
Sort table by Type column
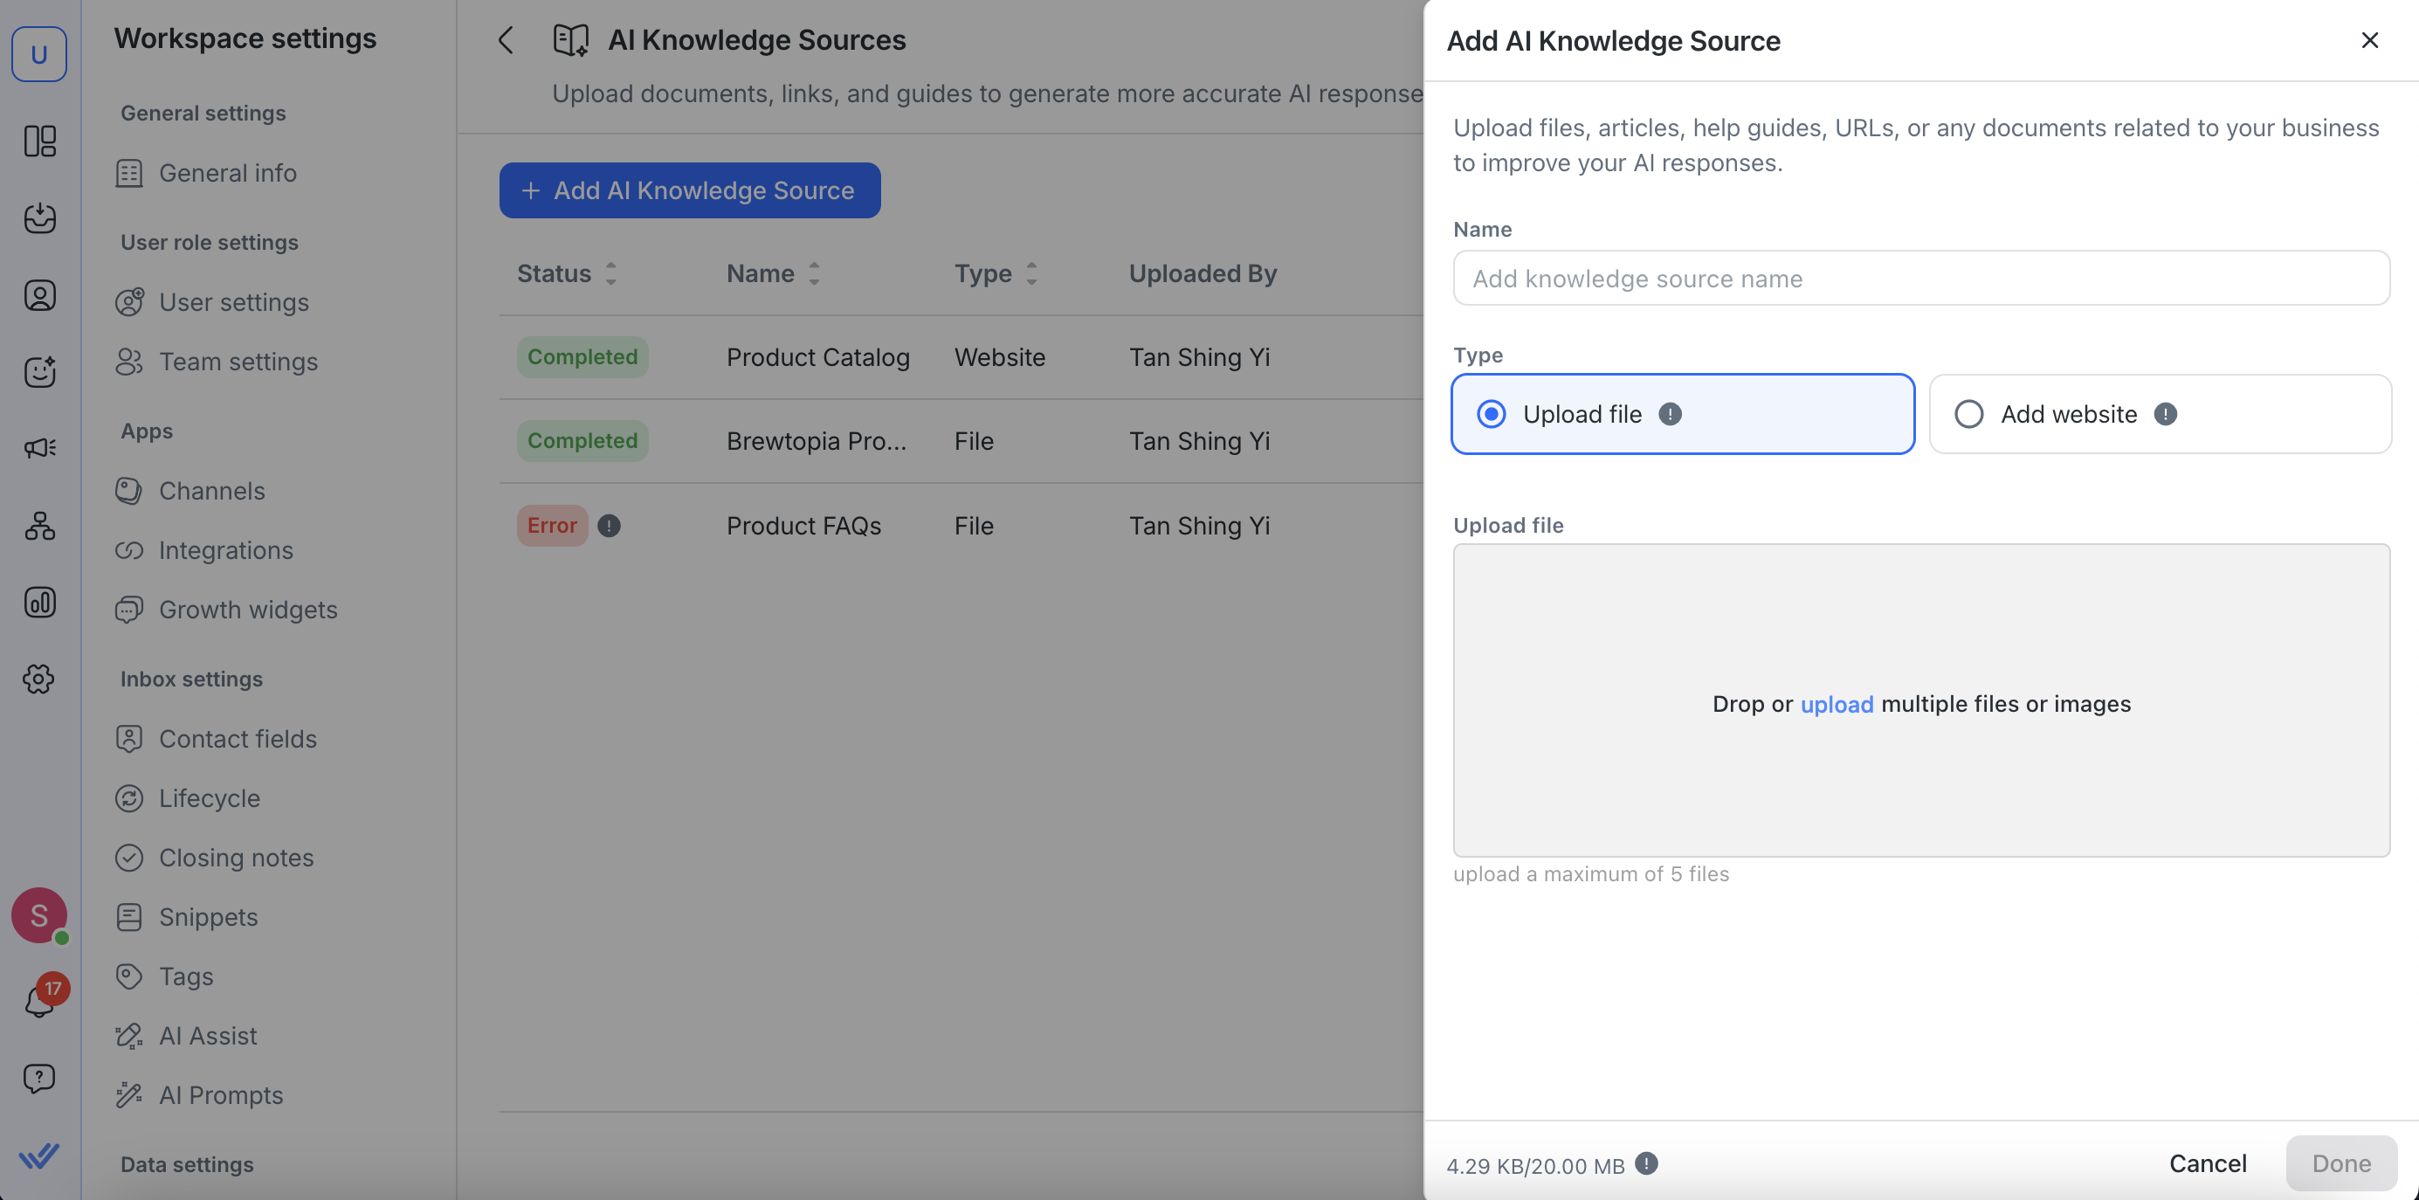[1031, 273]
